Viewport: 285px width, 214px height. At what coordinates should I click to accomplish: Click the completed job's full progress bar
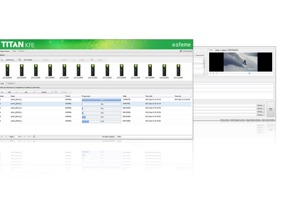click(102, 100)
